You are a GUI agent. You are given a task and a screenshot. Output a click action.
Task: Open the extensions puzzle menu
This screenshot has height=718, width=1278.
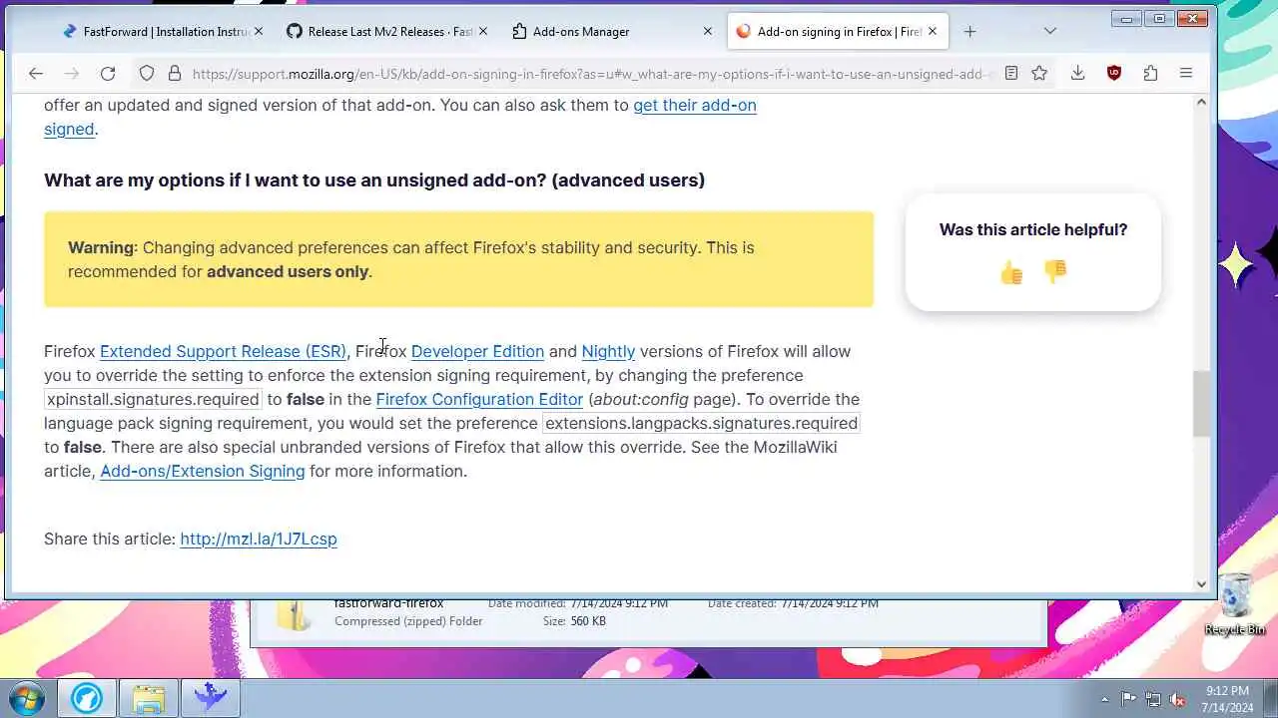point(1150,73)
